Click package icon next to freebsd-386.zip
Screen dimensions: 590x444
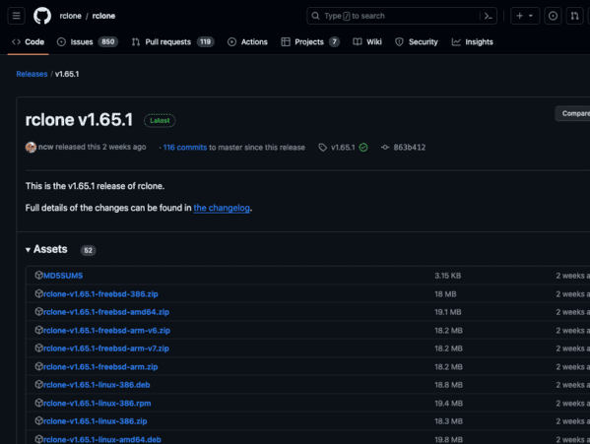point(38,293)
